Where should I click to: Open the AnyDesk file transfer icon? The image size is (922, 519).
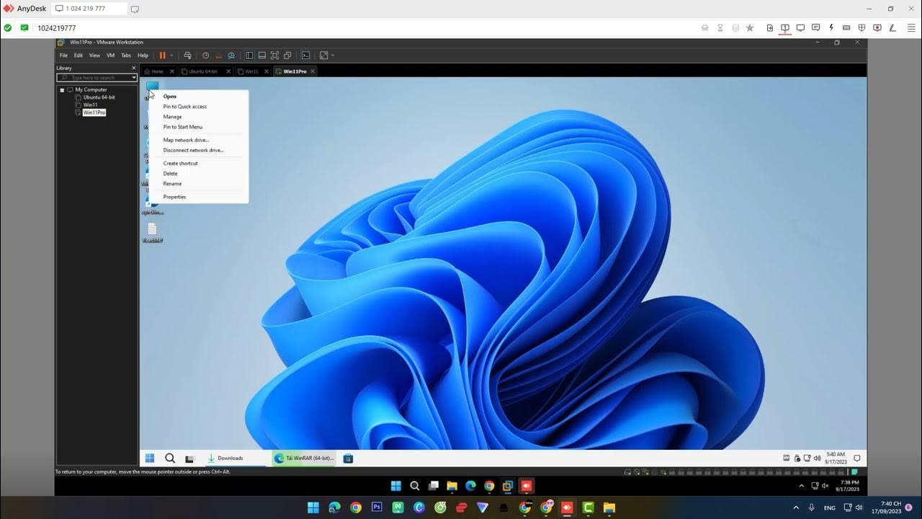[770, 27]
